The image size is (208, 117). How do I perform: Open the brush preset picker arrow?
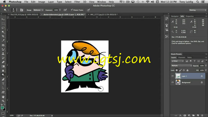(17, 10)
